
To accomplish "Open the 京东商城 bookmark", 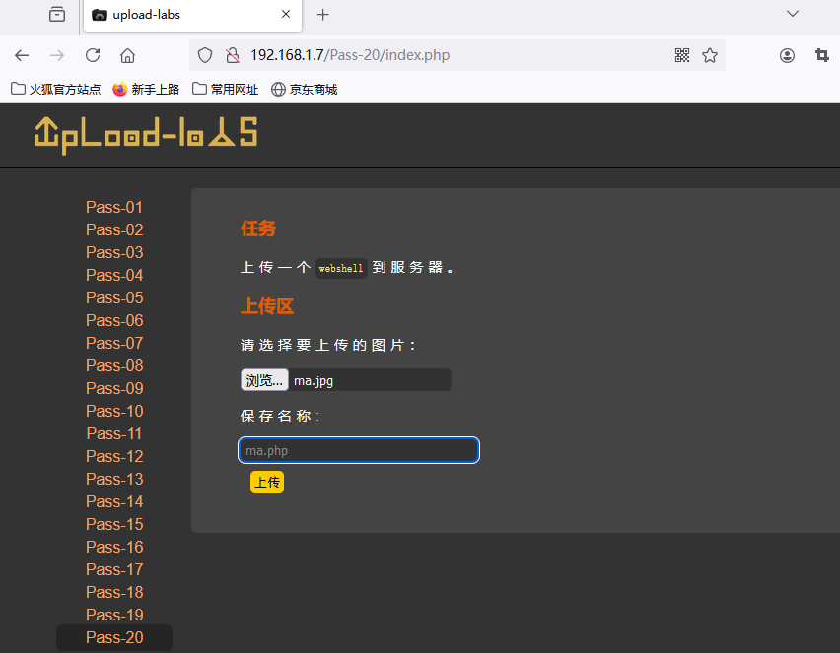I will pyautogui.click(x=304, y=89).
